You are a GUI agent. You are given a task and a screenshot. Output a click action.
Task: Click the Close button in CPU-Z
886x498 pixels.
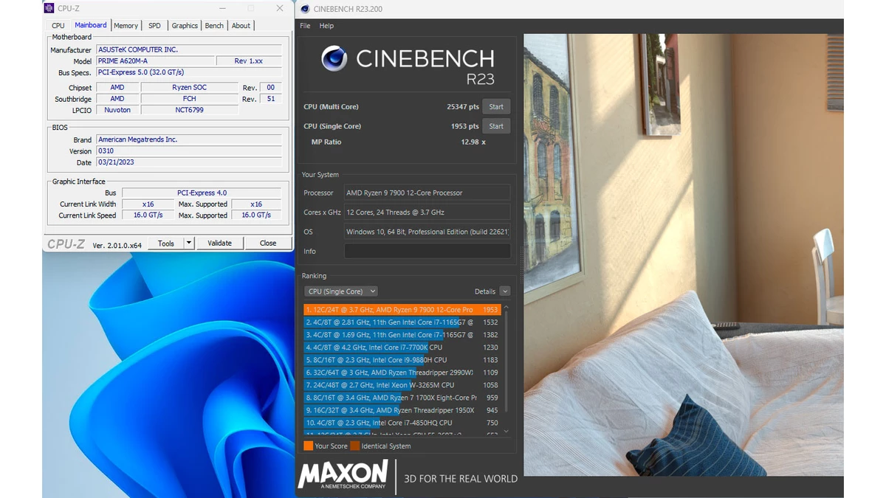(x=268, y=243)
